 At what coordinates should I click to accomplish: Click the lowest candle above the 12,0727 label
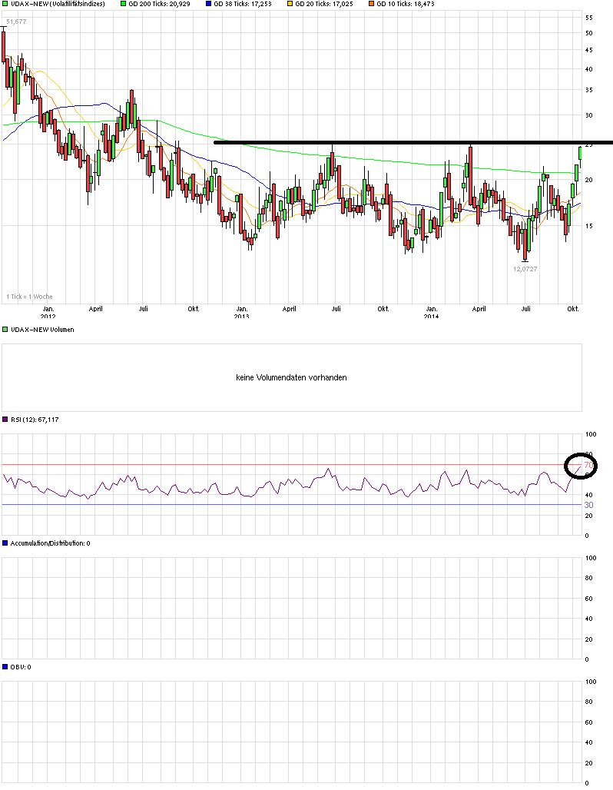[x=525, y=244]
